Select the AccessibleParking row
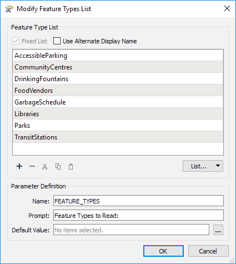This screenshot has width=236, height=264. click(x=118, y=56)
